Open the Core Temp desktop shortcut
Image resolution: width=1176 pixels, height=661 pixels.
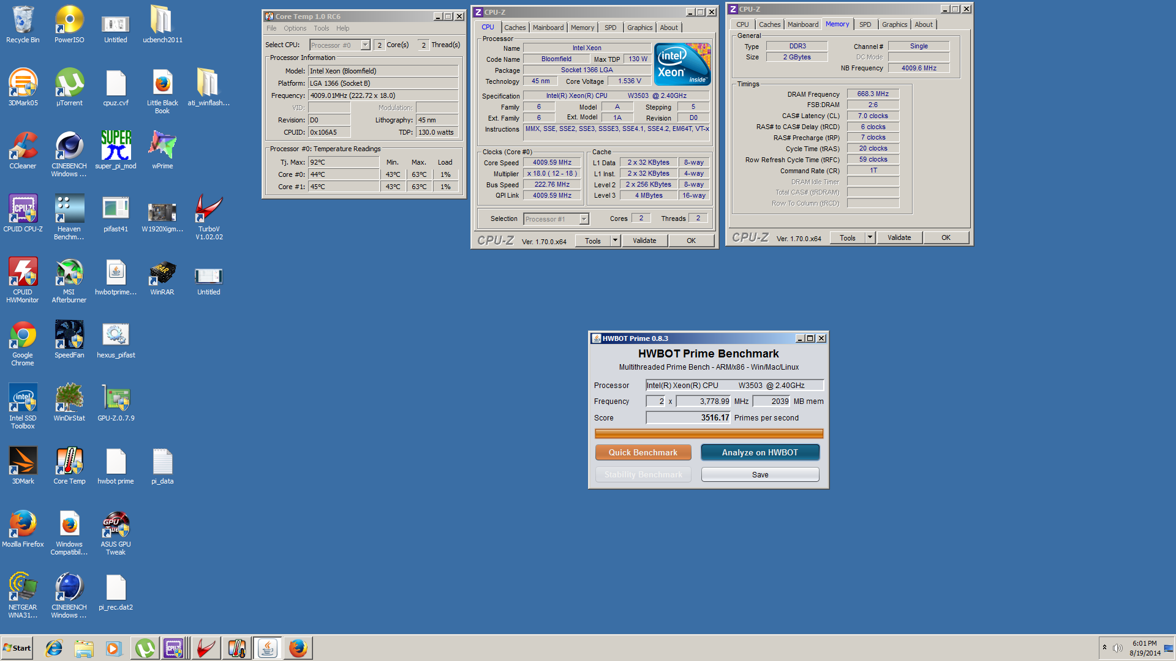tap(69, 466)
